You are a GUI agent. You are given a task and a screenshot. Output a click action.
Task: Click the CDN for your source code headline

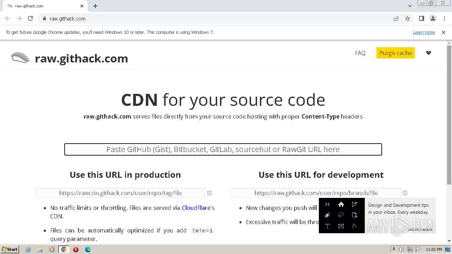point(223,100)
